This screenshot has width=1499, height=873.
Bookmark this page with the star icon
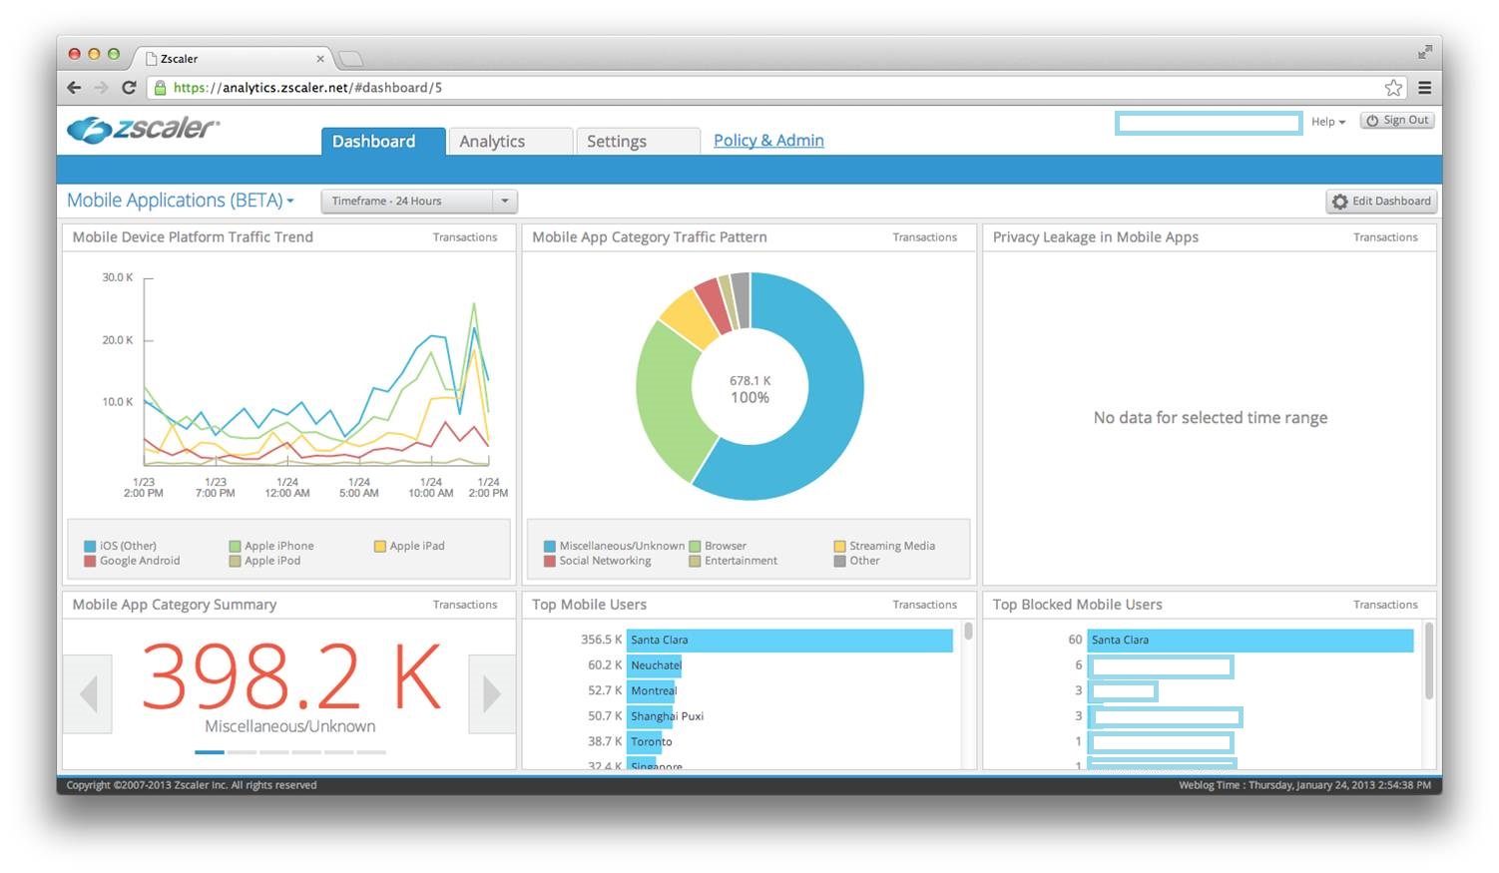[x=1393, y=88]
